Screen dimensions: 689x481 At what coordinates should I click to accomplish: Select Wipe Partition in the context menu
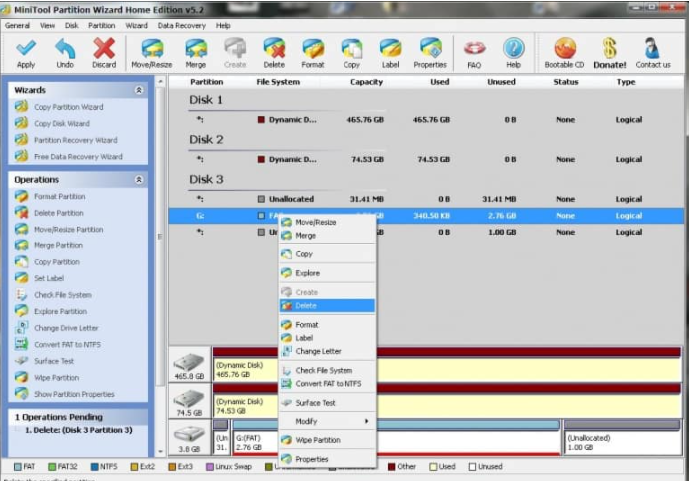(x=317, y=440)
